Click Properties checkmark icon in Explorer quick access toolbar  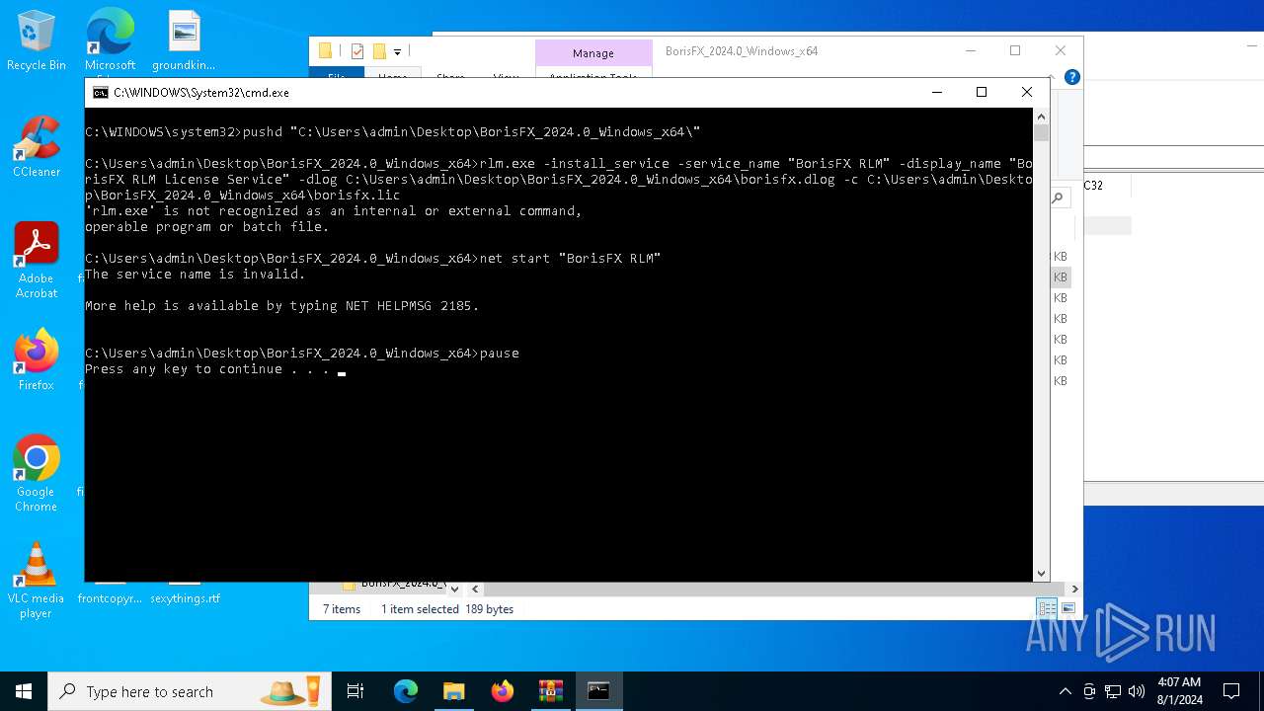pyautogui.click(x=356, y=51)
